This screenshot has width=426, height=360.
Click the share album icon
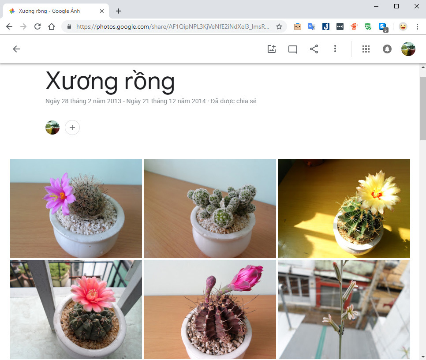tap(314, 49)
